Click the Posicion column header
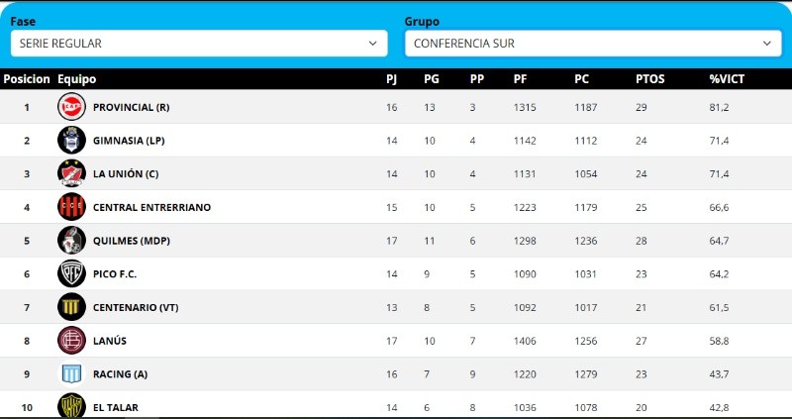 coord(27,79)
